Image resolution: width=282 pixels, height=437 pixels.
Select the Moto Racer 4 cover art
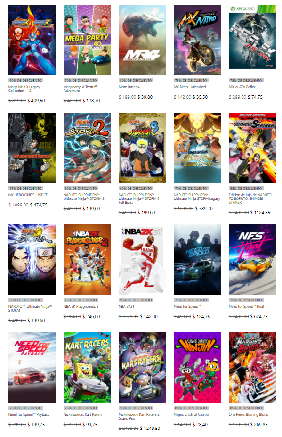click(x=142, y=40)
